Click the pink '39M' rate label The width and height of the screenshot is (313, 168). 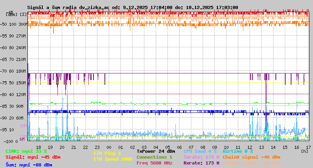pyautogui.click(x=23, y=126)
